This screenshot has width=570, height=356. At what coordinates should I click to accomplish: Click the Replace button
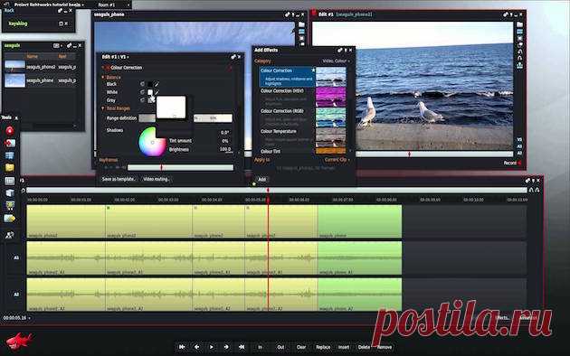(x=323, y=347)
